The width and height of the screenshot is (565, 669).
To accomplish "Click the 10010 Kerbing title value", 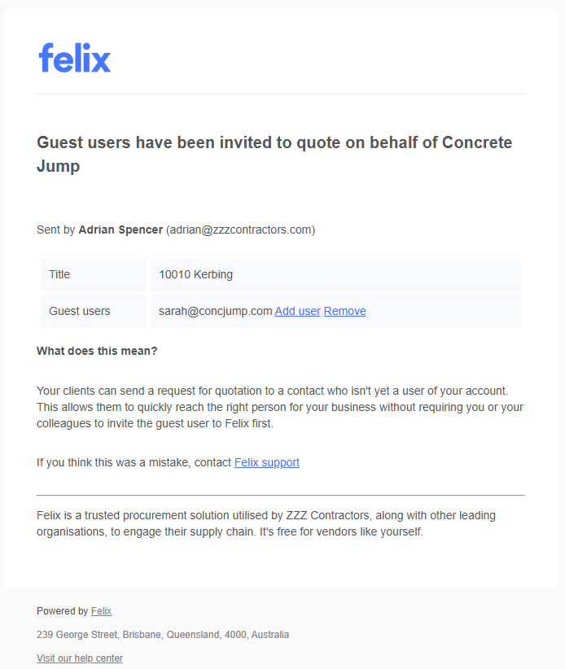I will 195,274.
